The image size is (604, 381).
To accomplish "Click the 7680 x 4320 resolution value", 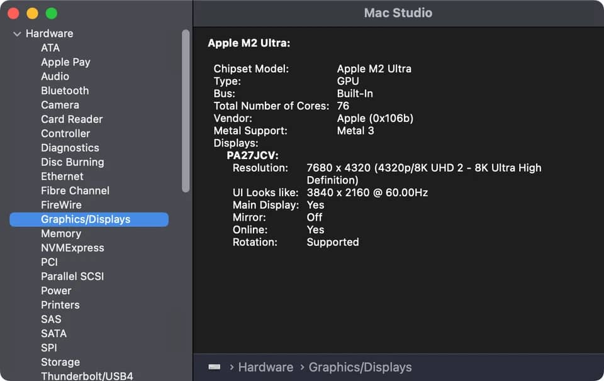I will pos(424,174).
